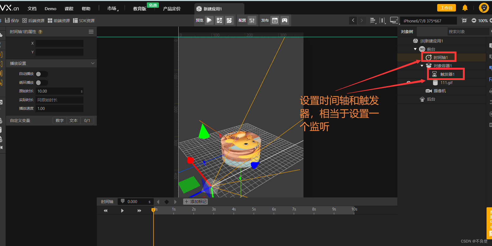Open the web publish icon next to 发布
This screenshot has height=246, width=492.
coord(275,20)
